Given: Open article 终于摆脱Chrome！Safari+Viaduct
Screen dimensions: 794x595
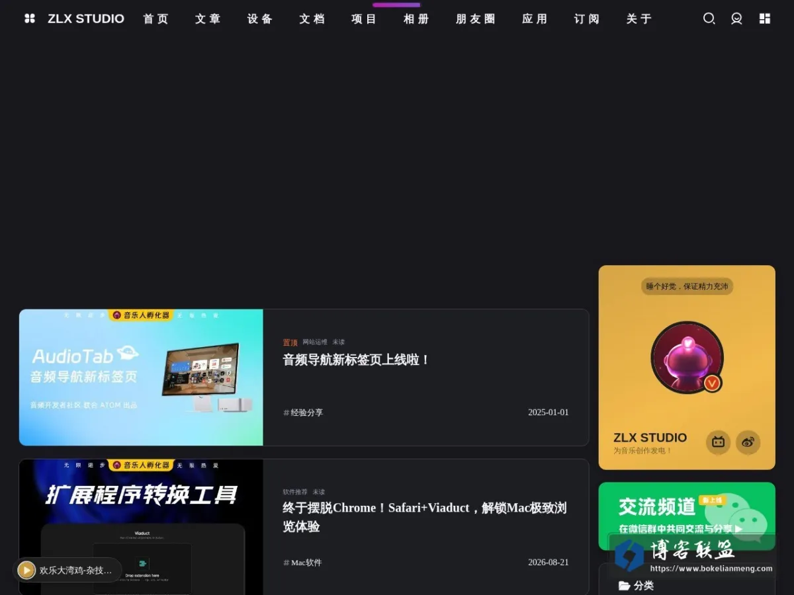Looking at the screenshot, I should click(x=425, y=517).
